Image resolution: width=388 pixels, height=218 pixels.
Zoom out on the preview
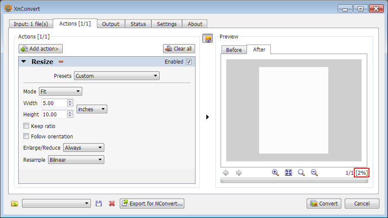314,173
